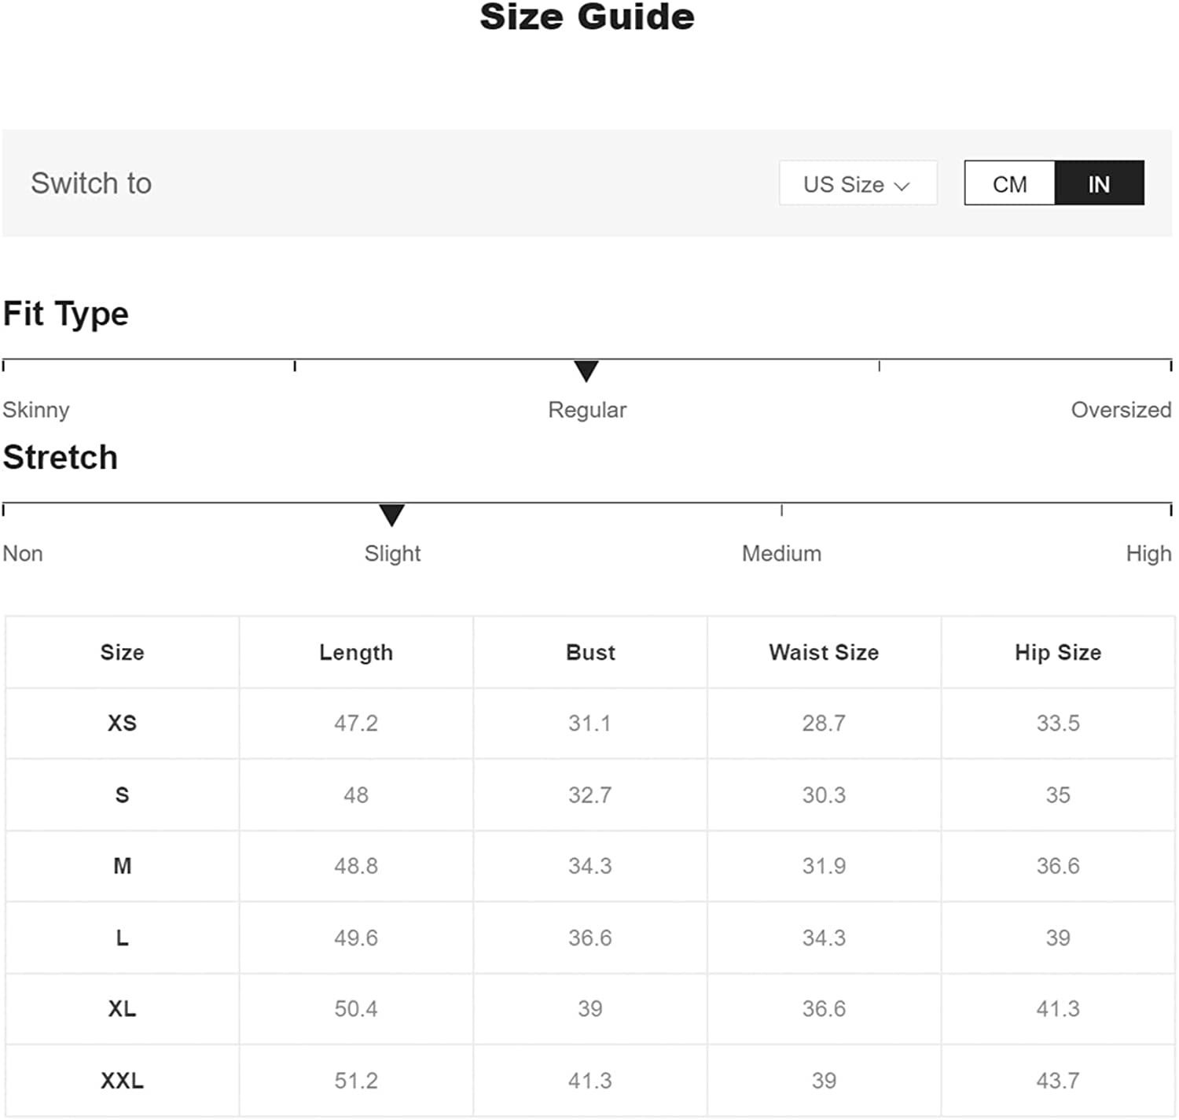This screenshot has width=1179, height=1120.
Task: Click the Length column header
Action: [x=356, y=652]
